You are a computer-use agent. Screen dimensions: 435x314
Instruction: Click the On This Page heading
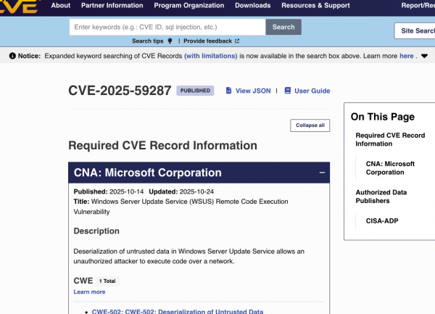[x=383, y=117]
